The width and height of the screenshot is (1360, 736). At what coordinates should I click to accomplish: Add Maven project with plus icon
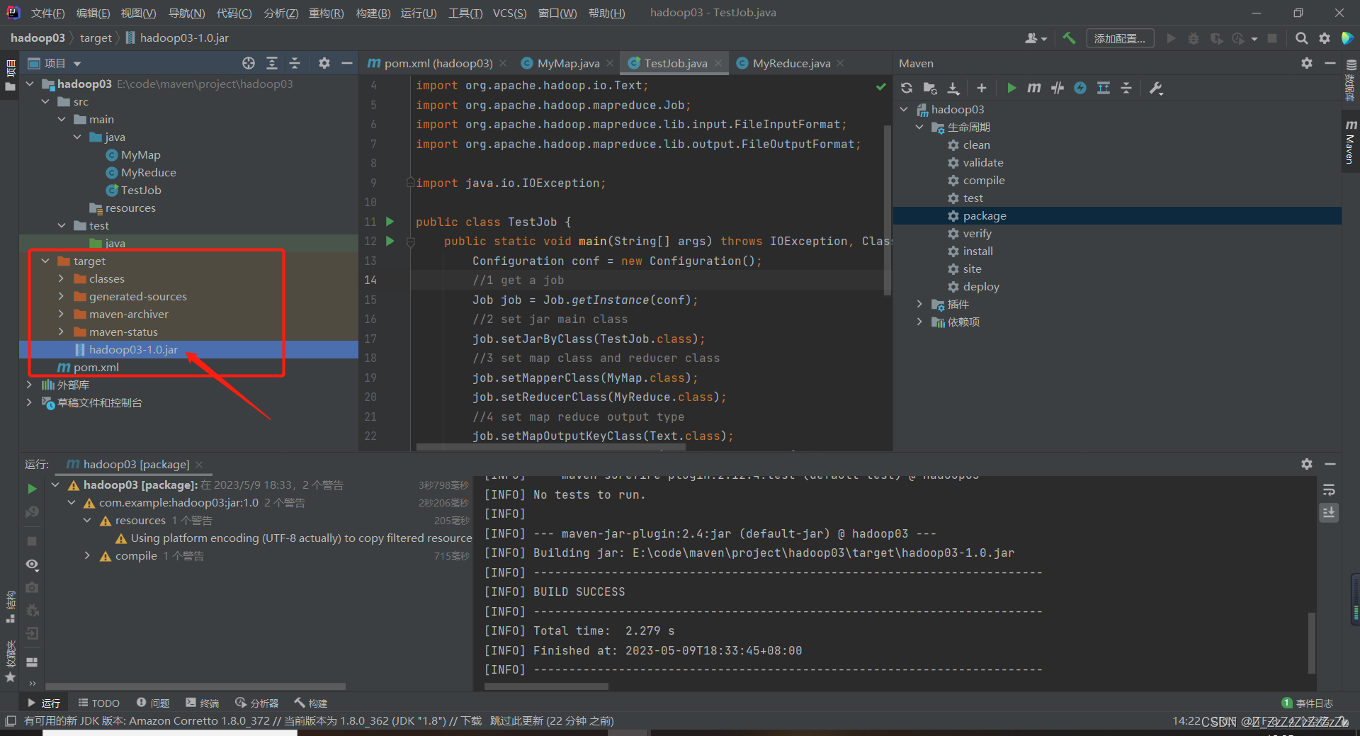[x=981, y=88]
